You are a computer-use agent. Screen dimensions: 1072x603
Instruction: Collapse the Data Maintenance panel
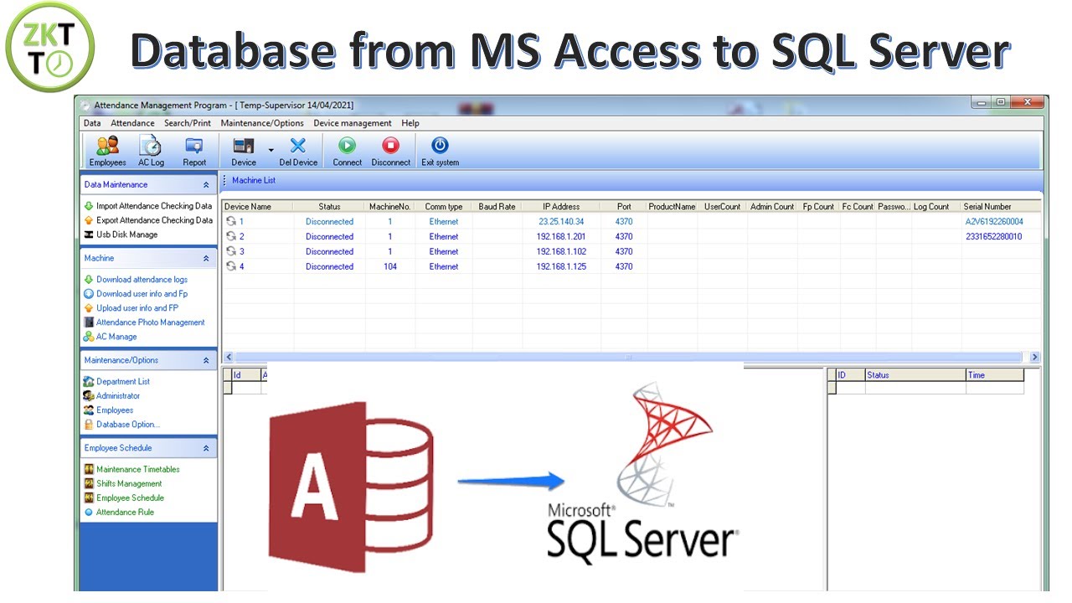click(x=206, y=185)
